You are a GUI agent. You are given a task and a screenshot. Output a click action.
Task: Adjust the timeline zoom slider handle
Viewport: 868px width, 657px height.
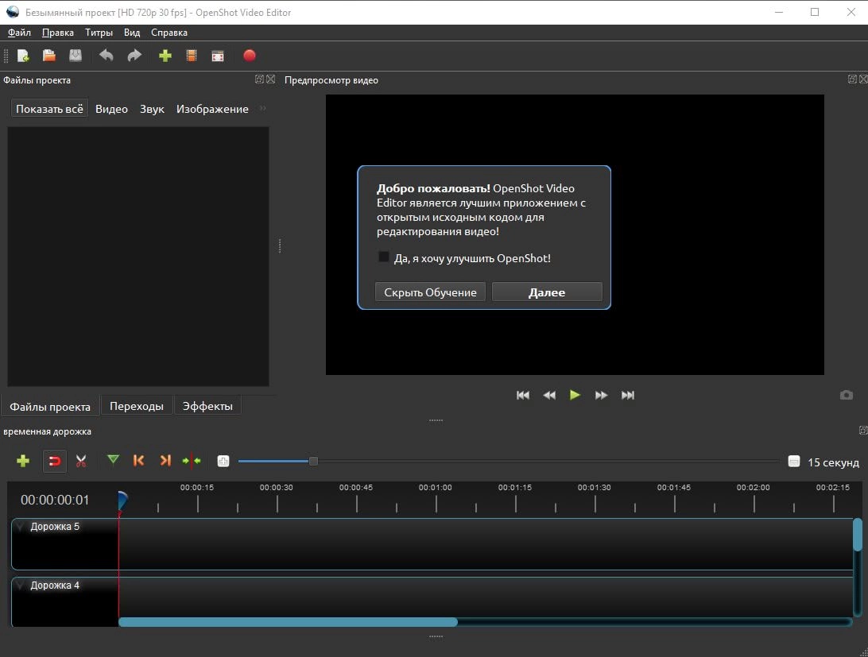(x=313, y=461)
